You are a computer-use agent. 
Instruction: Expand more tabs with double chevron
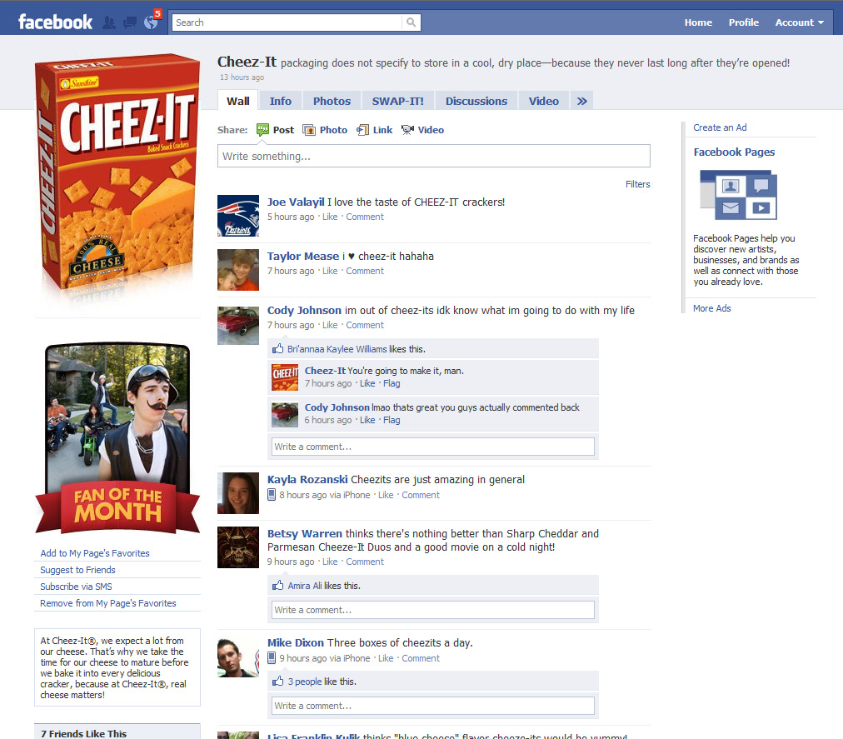[582, 101]
